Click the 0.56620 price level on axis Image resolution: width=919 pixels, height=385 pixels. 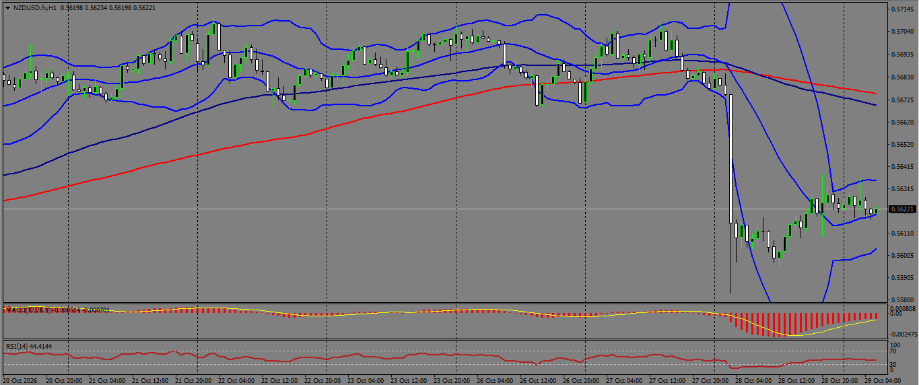(902, 123)
